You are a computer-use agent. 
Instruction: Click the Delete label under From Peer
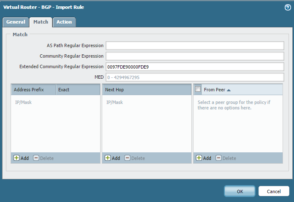[x=229, y=158]
